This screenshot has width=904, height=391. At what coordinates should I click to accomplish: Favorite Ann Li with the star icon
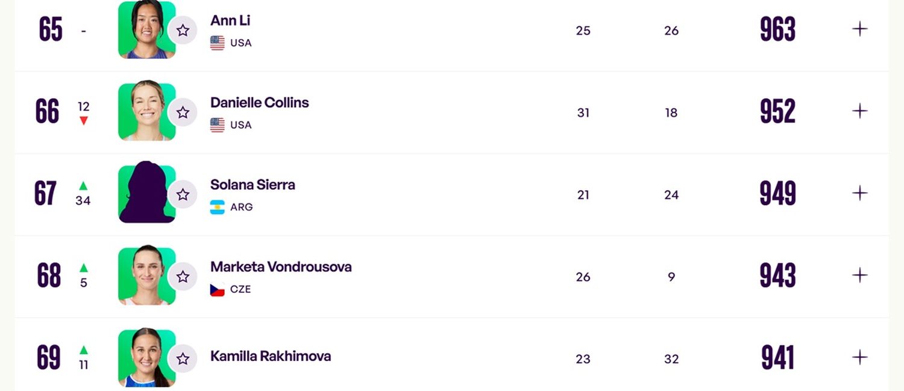click(183, 30)
